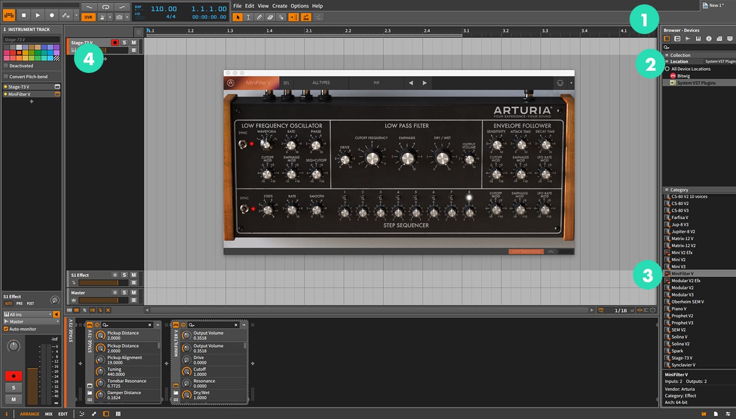Open the All ins input dropdown

[27, 315]
